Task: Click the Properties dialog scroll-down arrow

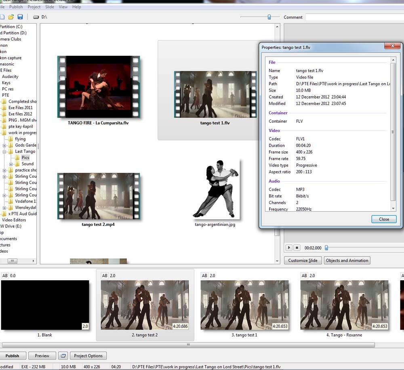Action: point(393,208)
